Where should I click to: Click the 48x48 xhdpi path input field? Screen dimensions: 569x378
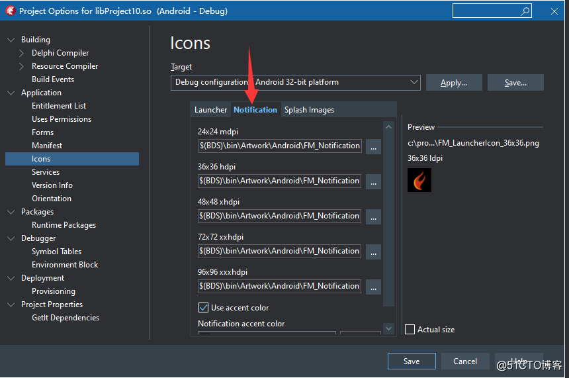[x=279, y=216]
